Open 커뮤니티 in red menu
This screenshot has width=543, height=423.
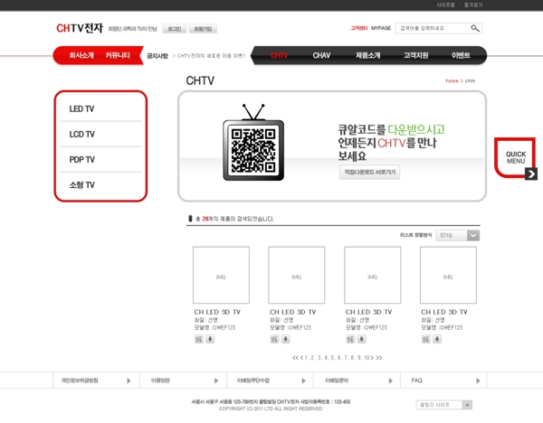coord(118,55)
